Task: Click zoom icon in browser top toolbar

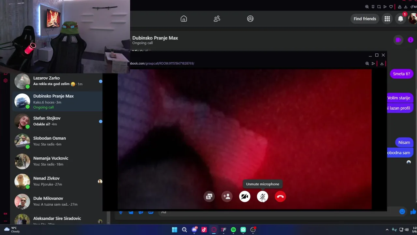Action: 367,7
